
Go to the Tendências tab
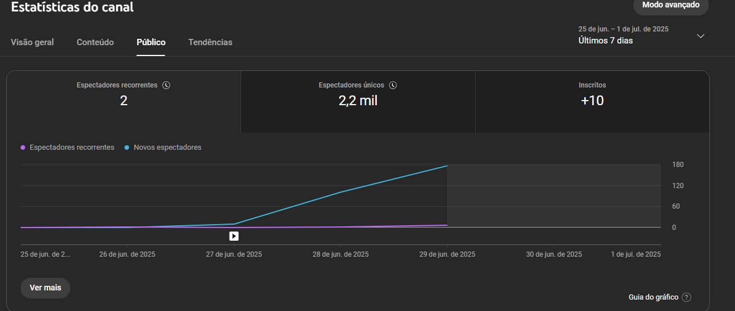click(x=210, y=42)
